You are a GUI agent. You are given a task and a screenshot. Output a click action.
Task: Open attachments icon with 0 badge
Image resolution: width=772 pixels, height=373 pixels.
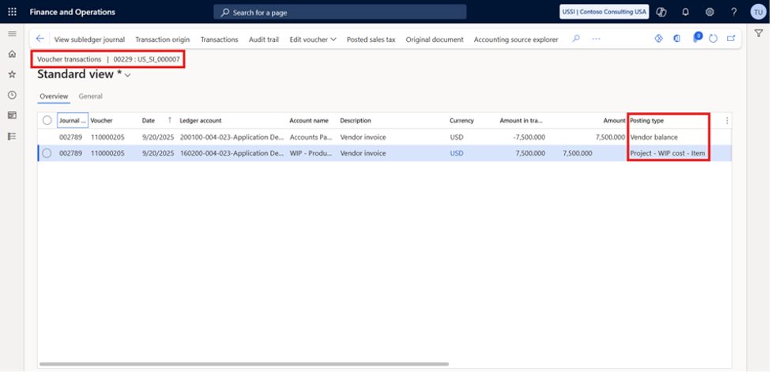697,38
